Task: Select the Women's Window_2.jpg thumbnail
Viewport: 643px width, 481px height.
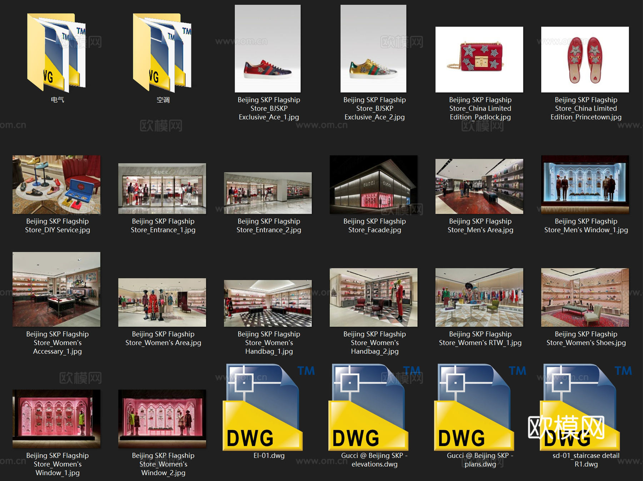Action: tap(162, 419)
